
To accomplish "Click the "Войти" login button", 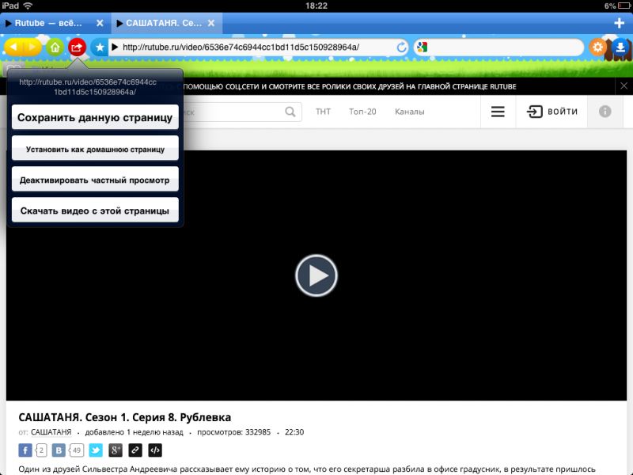I will pyautogui.click(x=552, y=112).
